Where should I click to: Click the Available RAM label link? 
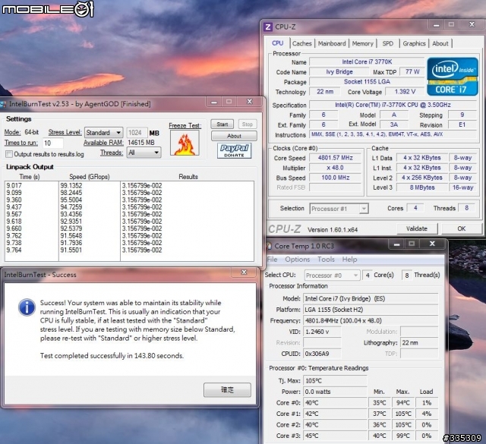click(x=103, y=143)
